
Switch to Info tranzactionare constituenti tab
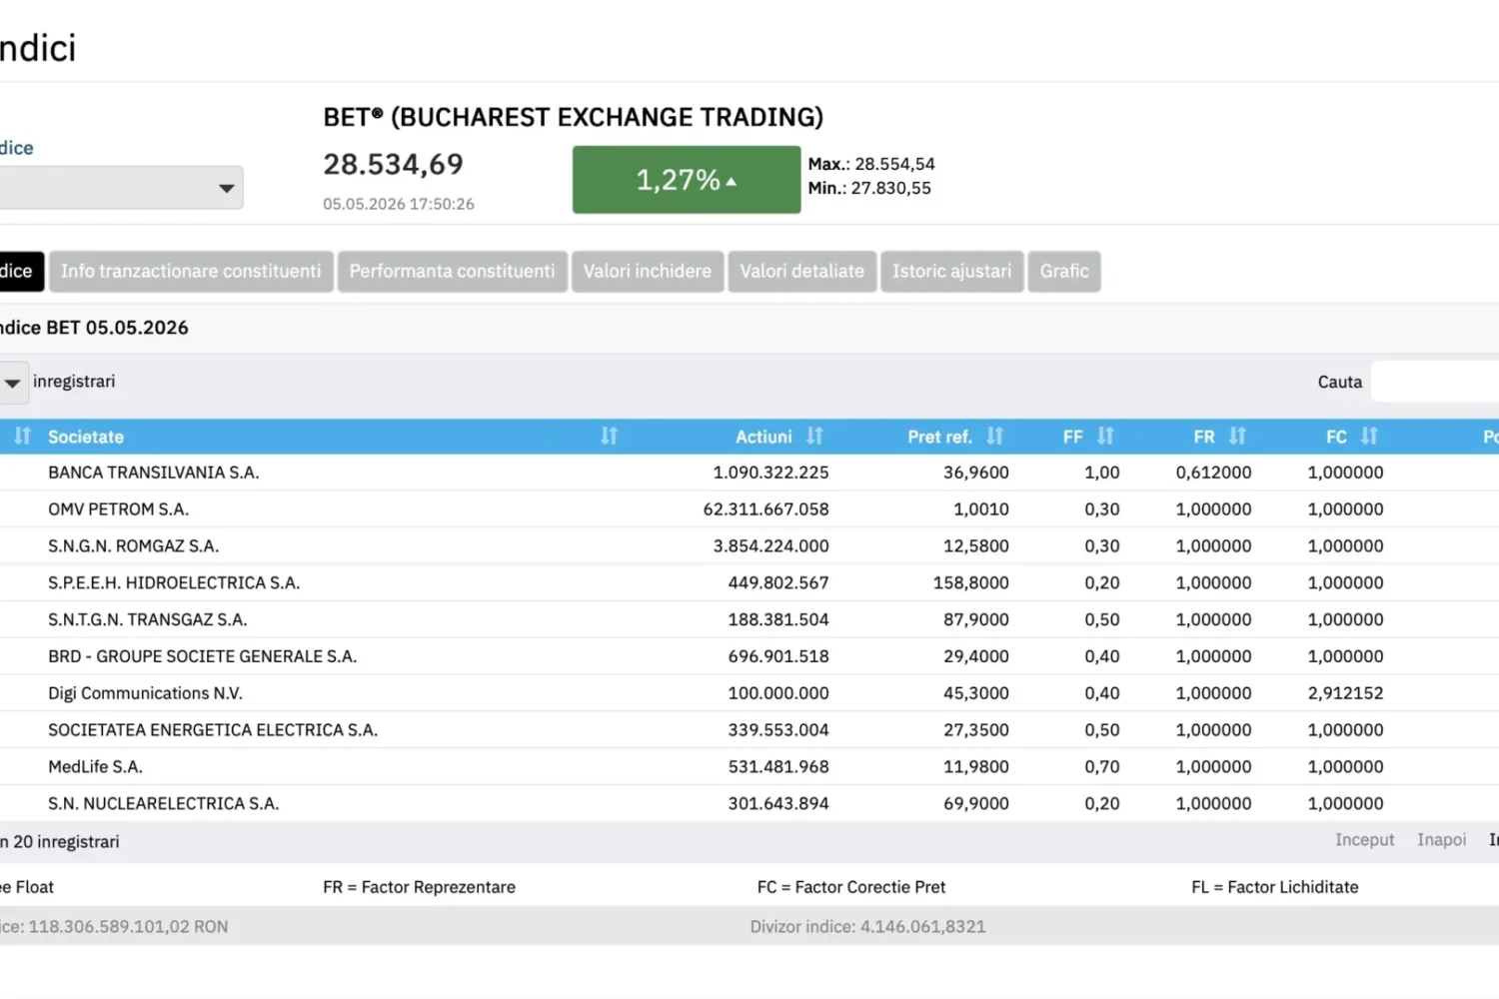point(191,272)
